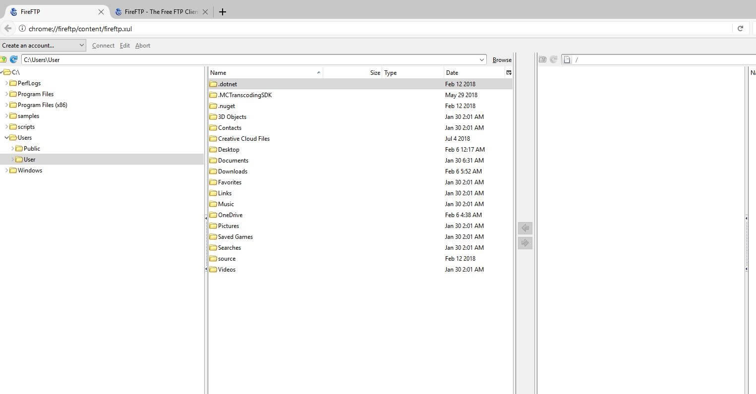The image size is (756, 394).
Task: Select the Public folder in tree
Action: coord(32,148)
